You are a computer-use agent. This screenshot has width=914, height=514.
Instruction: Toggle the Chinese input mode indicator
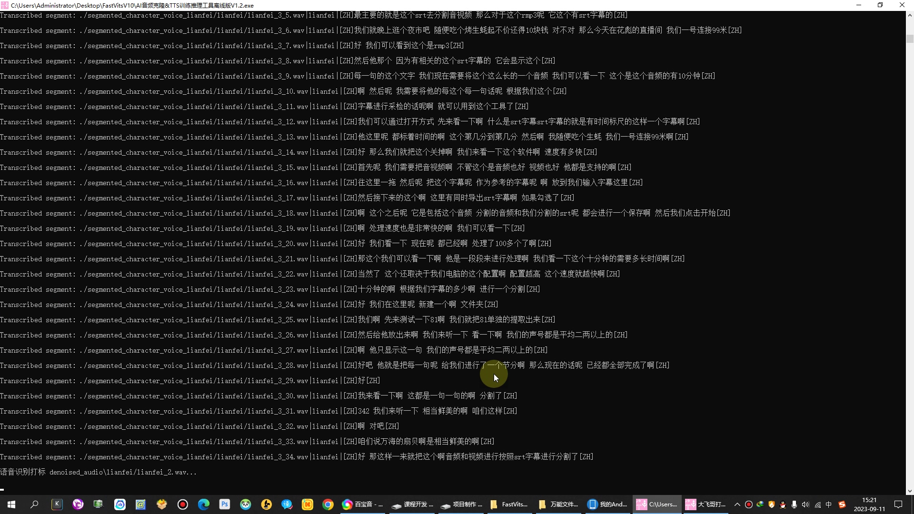click(x=829, y=504)
